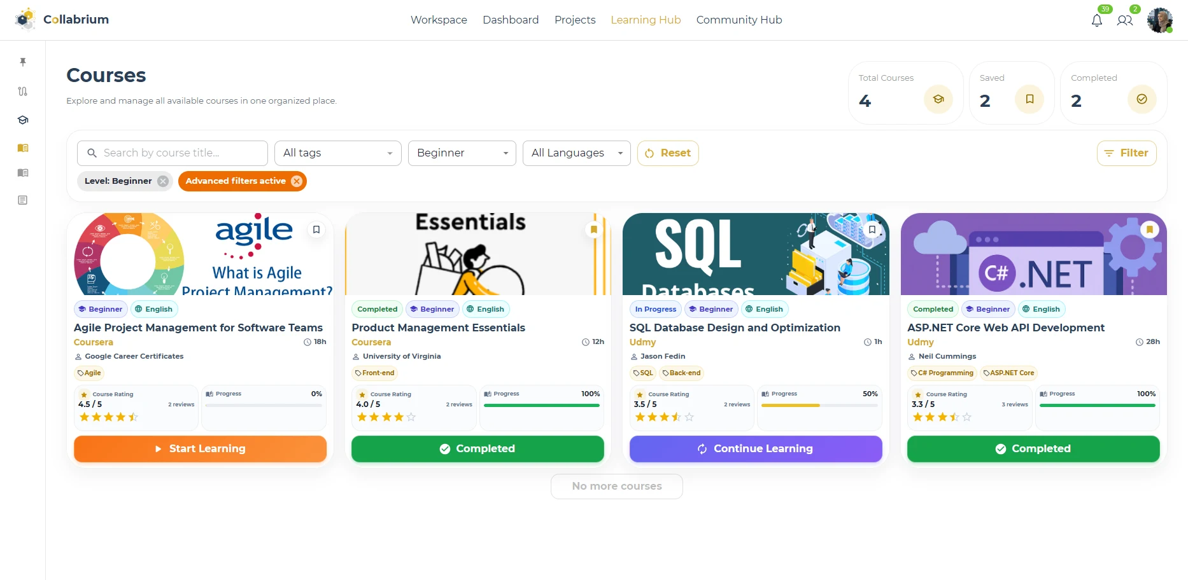1188x580 pixels.
Task: Open the SQL Databases course thumbnail
Action: click(x=756, y=254)
